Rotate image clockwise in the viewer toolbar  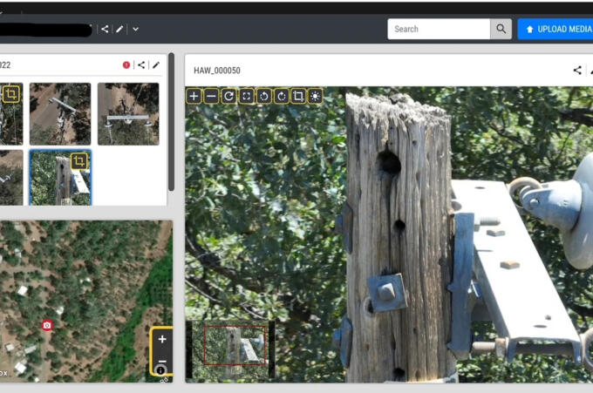click(x=281, y=97)
